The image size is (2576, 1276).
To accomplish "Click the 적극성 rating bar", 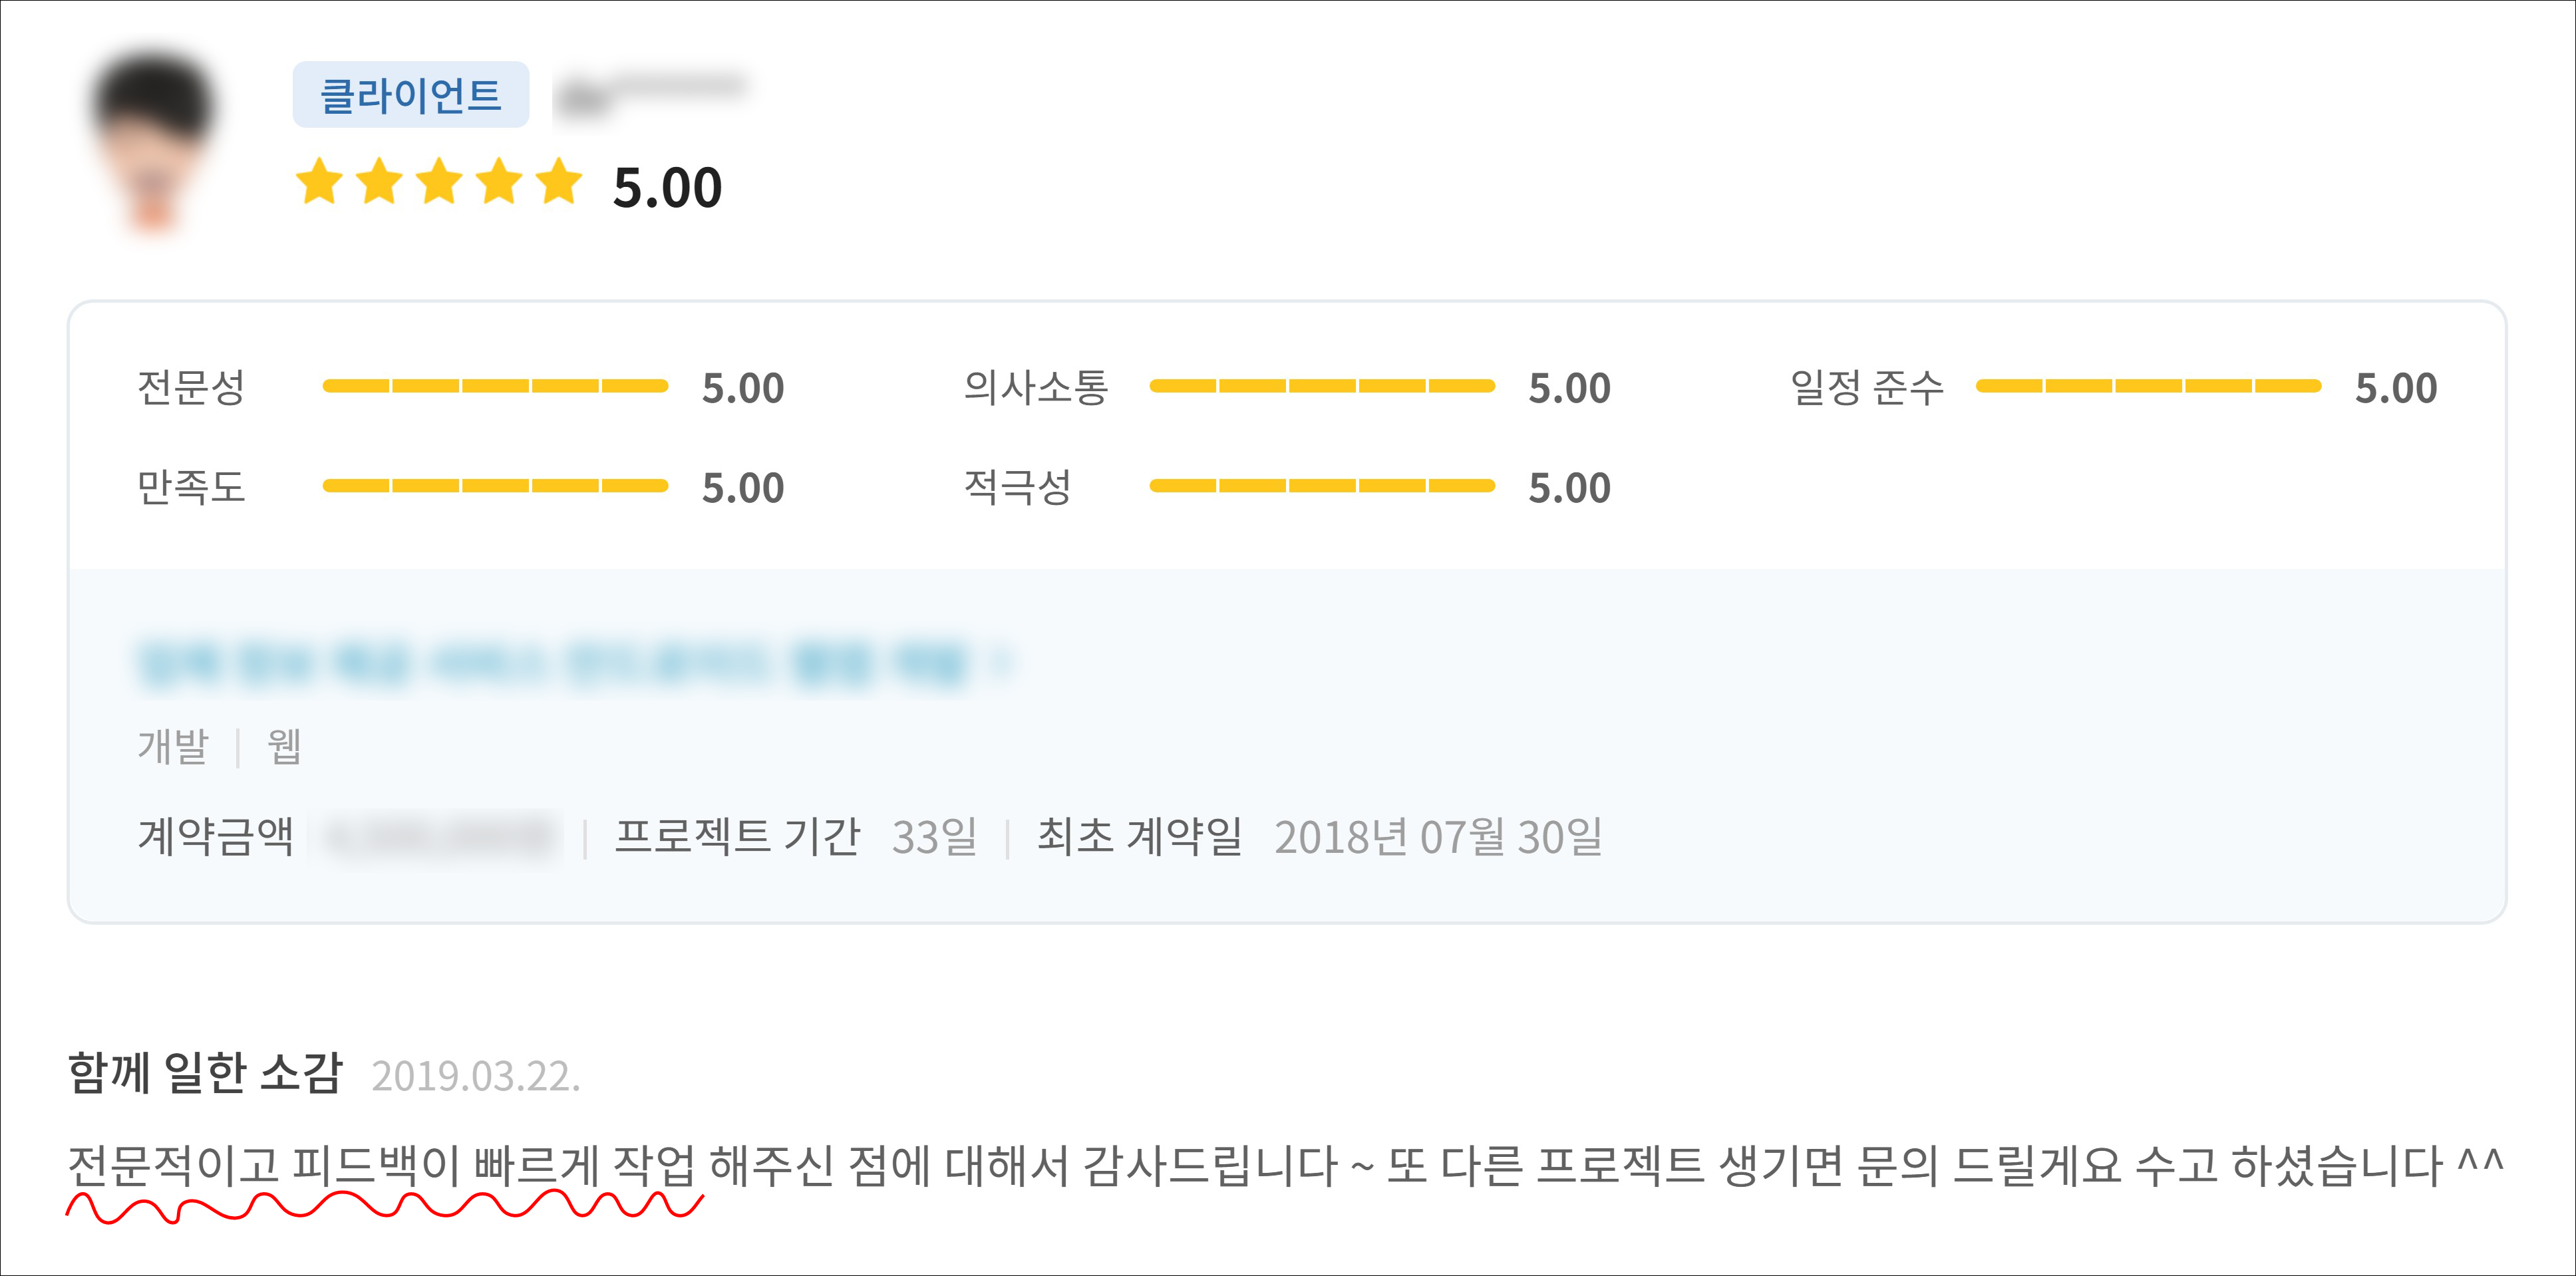I will [x=1322, y=486].
